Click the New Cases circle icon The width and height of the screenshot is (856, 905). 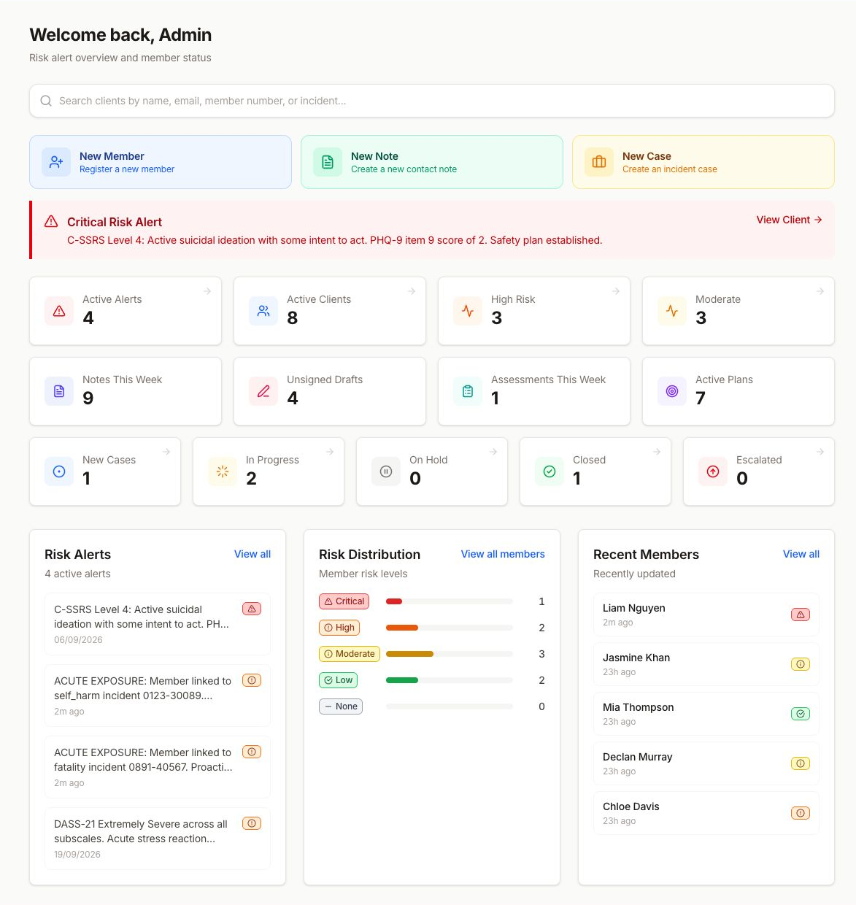pos(59,471)
